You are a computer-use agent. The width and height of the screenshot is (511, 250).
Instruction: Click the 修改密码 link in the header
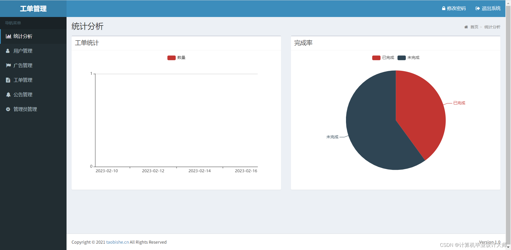coord(454,8)
